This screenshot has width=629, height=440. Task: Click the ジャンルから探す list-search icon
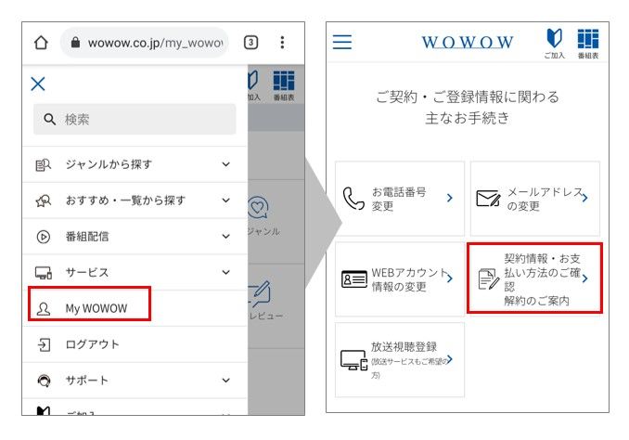click(44, 164)
